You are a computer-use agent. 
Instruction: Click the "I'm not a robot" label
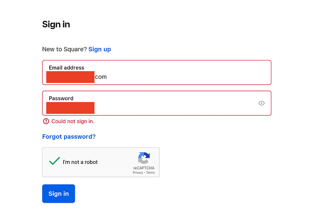pyautogui.click(x=80, y=162)
